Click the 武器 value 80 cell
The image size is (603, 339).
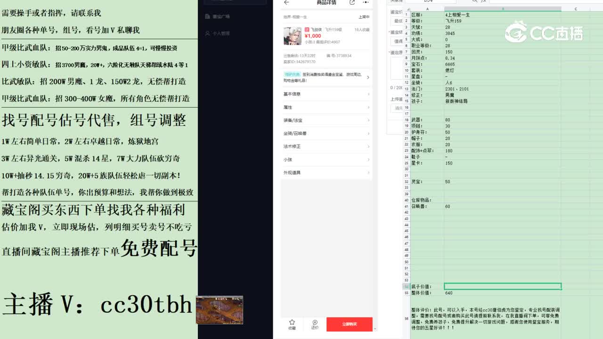click(x=503, y=120)
